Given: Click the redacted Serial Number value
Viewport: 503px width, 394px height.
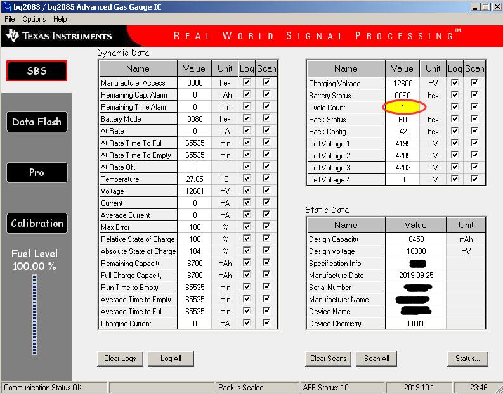Looking at the screenshot, I should (x=417, y=288).
